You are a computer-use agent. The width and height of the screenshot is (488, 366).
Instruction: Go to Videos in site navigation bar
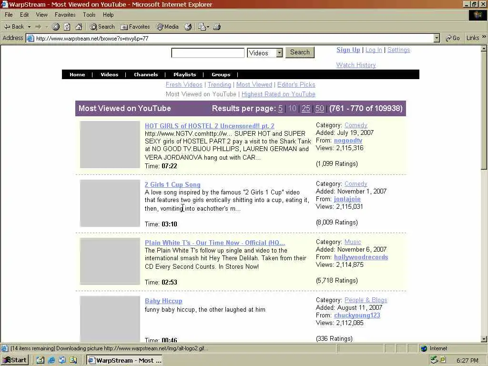(x=110, y=74)
